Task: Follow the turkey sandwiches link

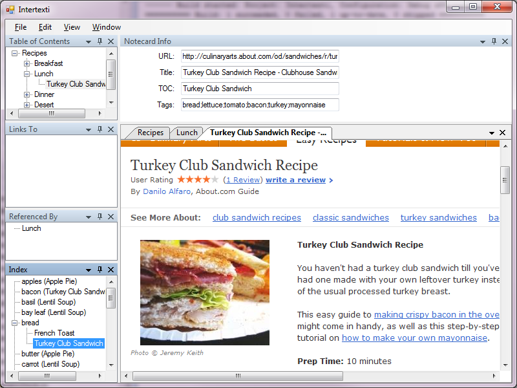Action: click(x=439, y=218)
